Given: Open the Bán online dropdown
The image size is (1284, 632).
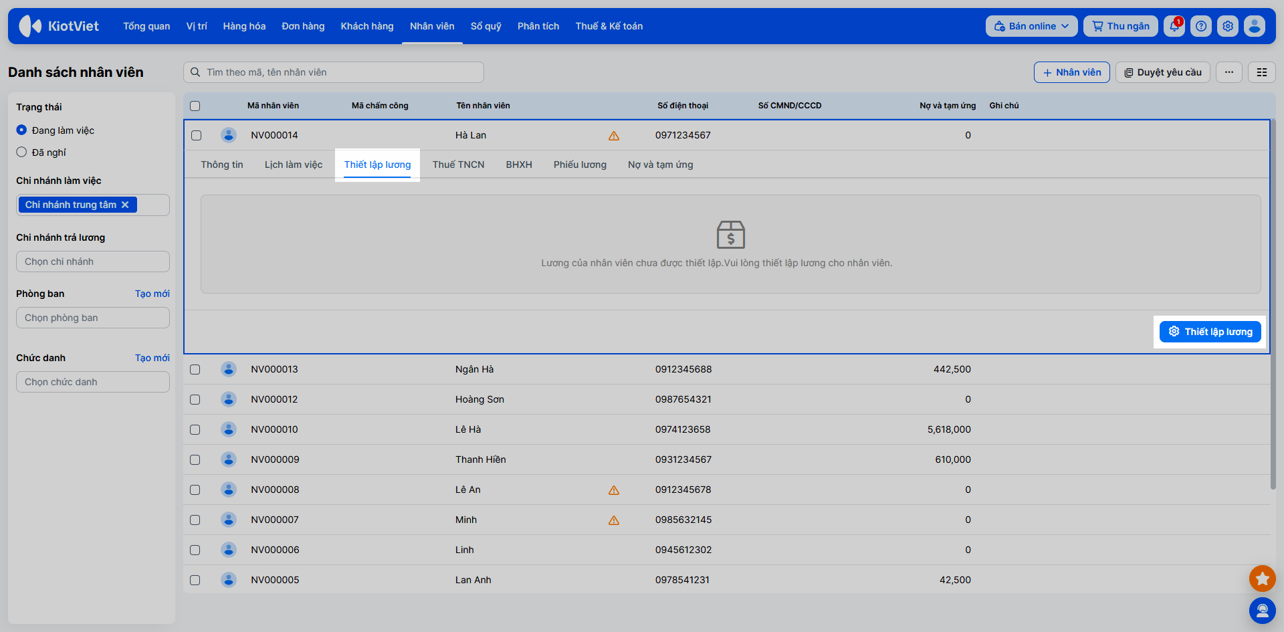Looking at the screenshot, I should pos(1031,26).
